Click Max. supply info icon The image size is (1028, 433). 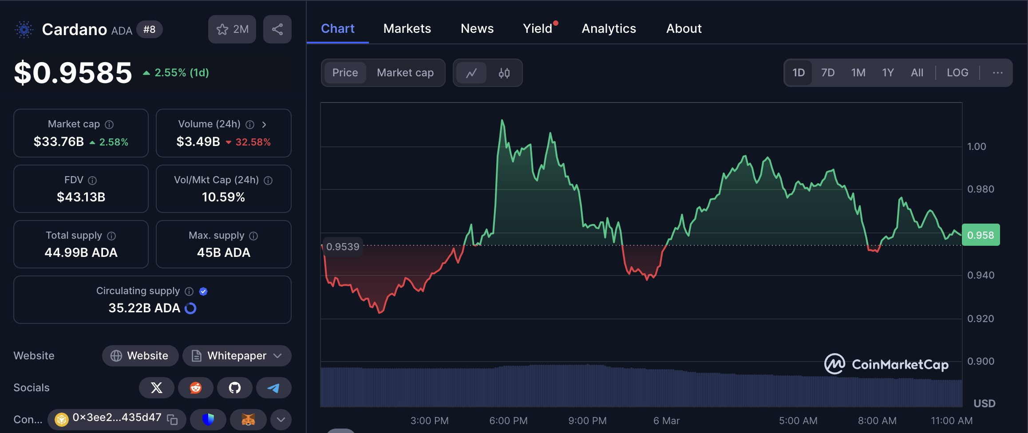253,236
